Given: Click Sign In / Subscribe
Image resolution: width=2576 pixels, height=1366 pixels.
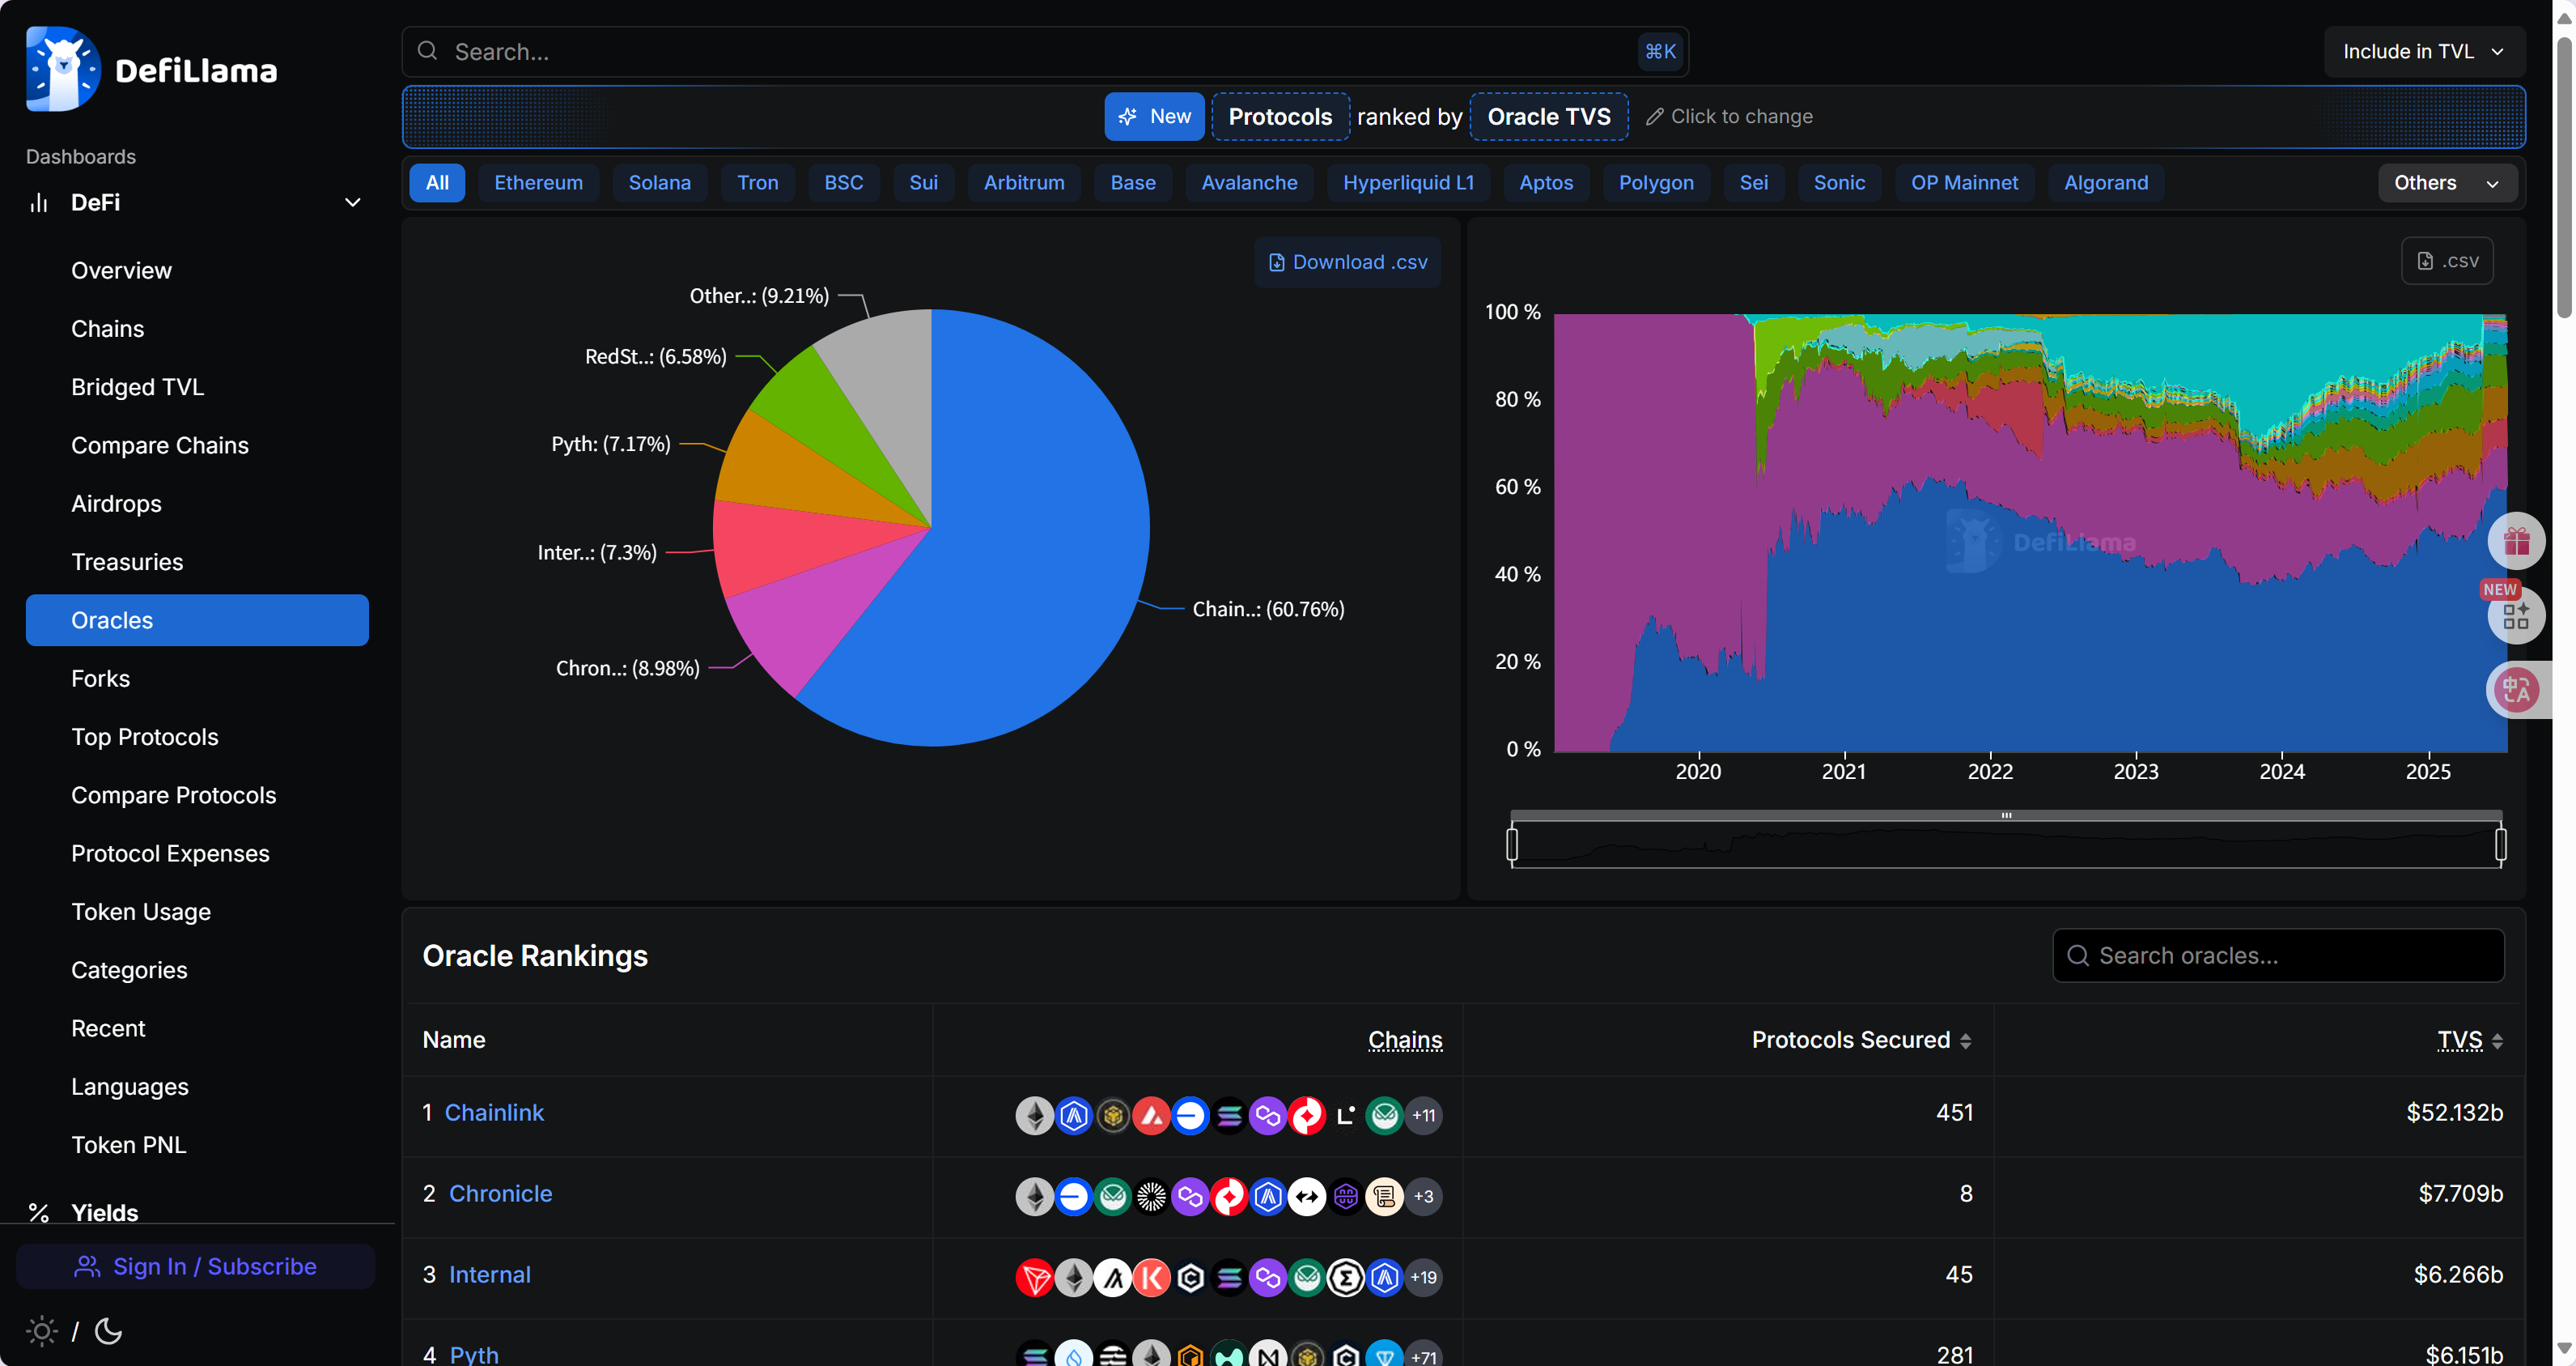Looking at the screenshot, I should pyautogui.click(x=196, y=1266).
